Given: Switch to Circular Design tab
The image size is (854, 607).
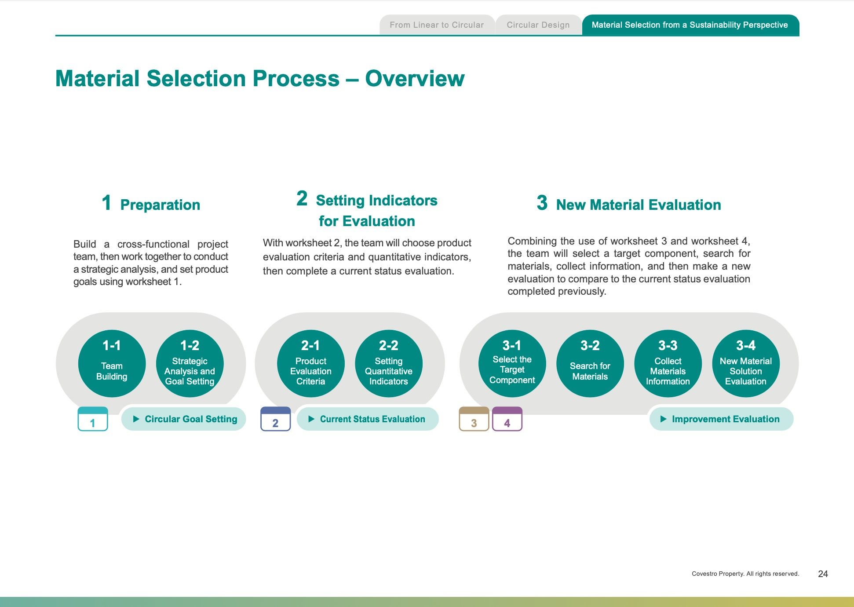Looking at the screenshot, I should pos(538,25).
